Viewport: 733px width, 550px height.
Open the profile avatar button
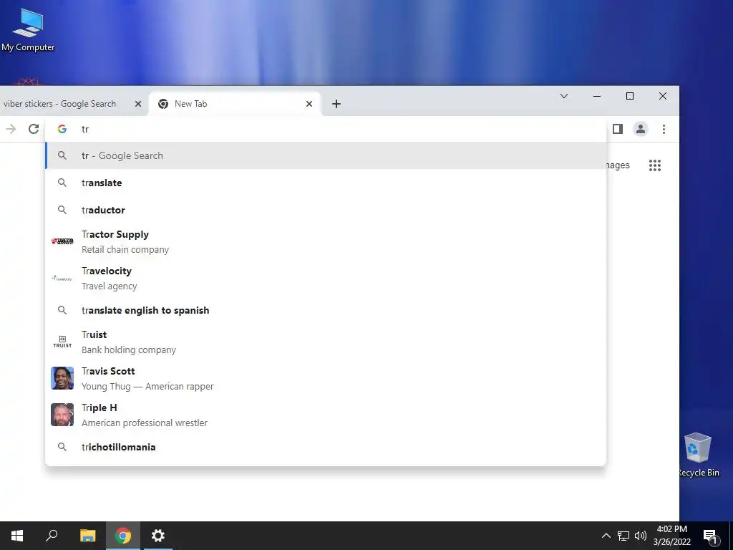tap(641, 129)
